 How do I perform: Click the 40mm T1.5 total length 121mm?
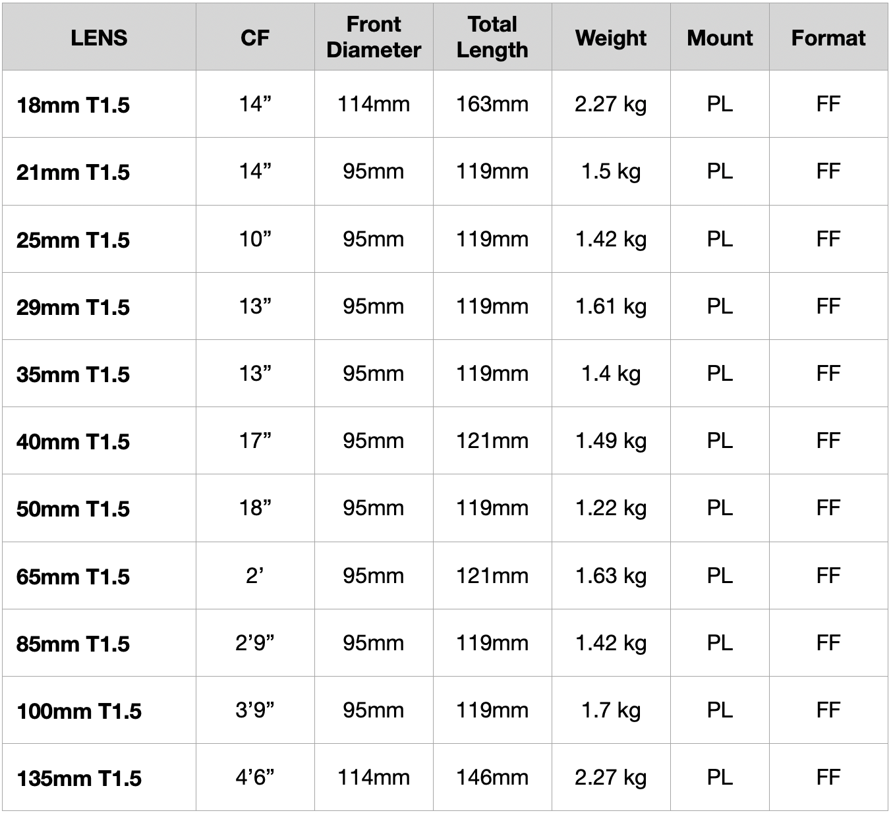click(x=492, y=441)
